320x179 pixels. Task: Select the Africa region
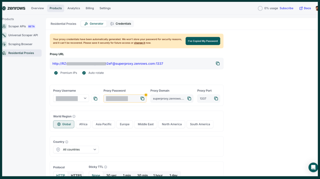click(83, 124)
